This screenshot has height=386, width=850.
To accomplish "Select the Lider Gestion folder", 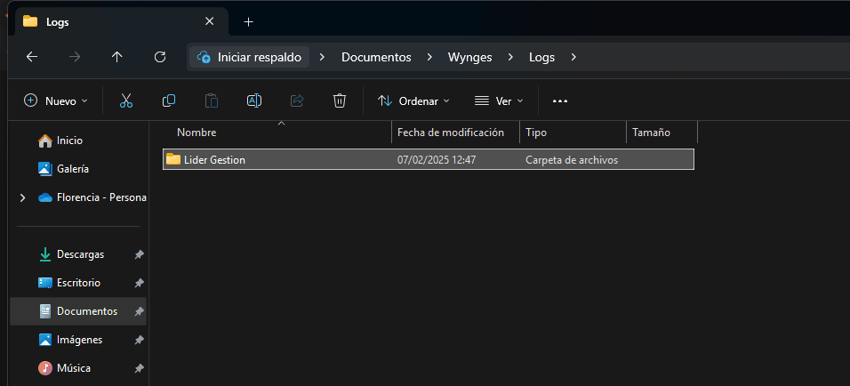I will [214, 160].
